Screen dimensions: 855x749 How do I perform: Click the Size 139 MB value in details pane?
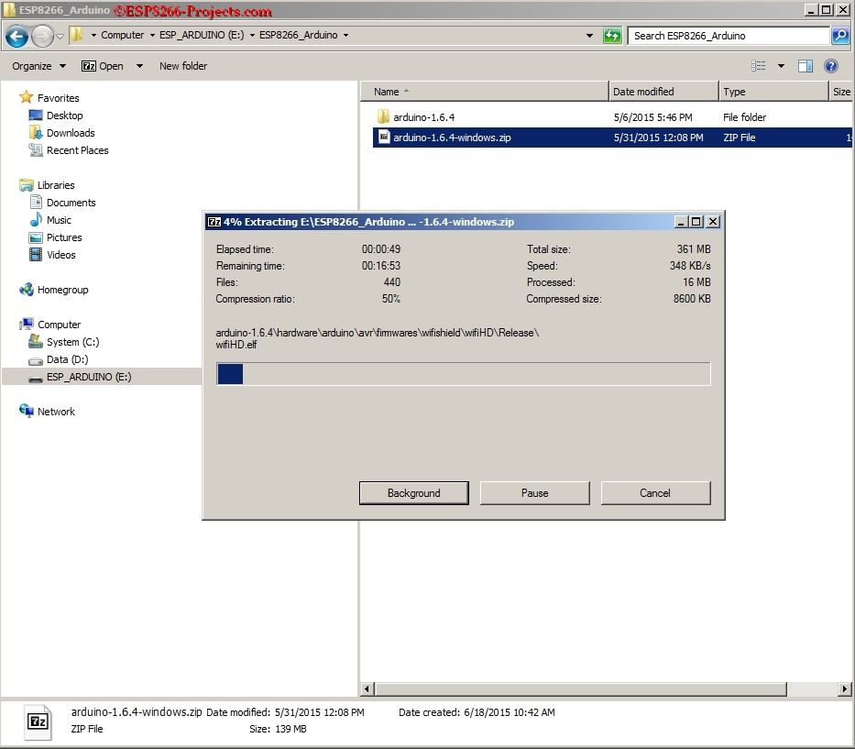(292, 729)
